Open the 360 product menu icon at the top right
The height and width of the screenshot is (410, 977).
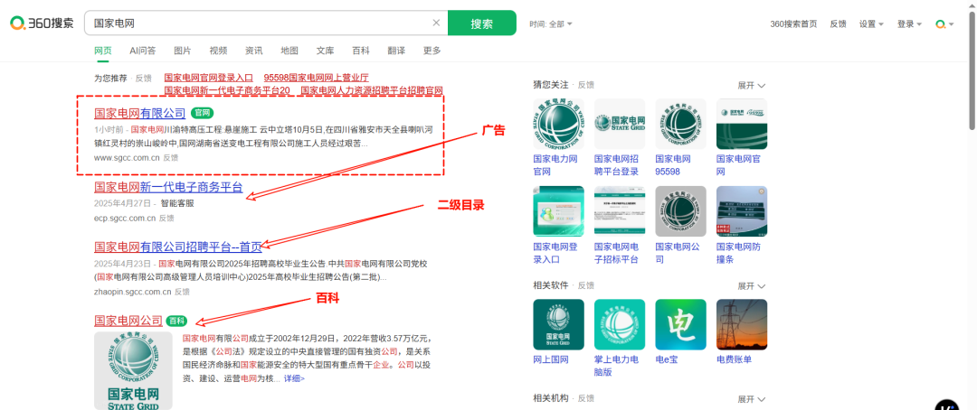pos(944,23)
